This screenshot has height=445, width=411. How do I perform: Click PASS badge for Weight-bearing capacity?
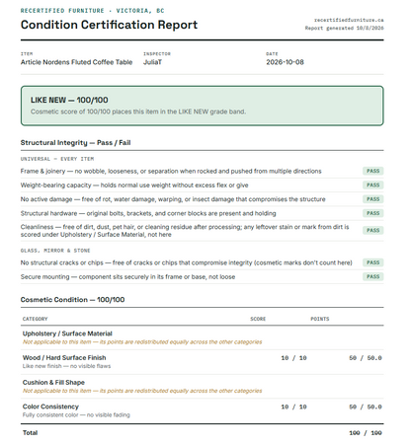(x=373, y=185)
